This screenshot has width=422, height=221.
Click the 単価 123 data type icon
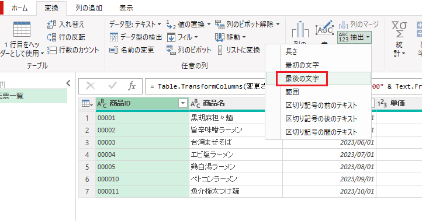(382, 103)
